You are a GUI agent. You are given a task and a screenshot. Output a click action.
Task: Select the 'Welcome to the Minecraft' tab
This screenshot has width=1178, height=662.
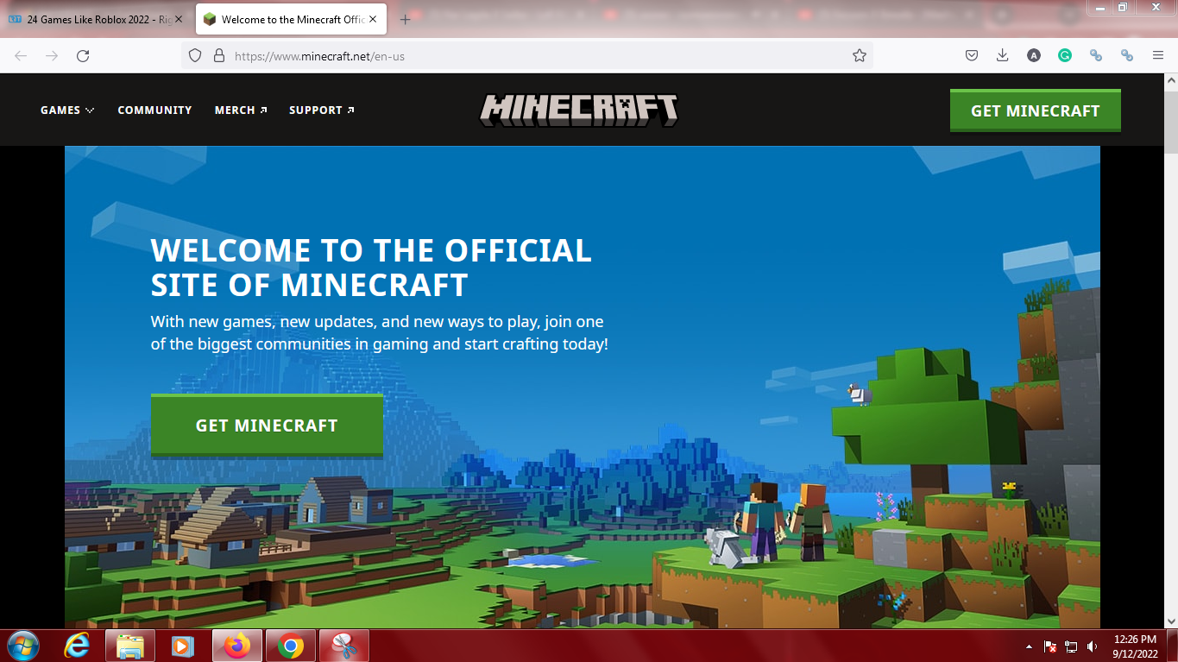pyautogui.click(x=291, y=19)
